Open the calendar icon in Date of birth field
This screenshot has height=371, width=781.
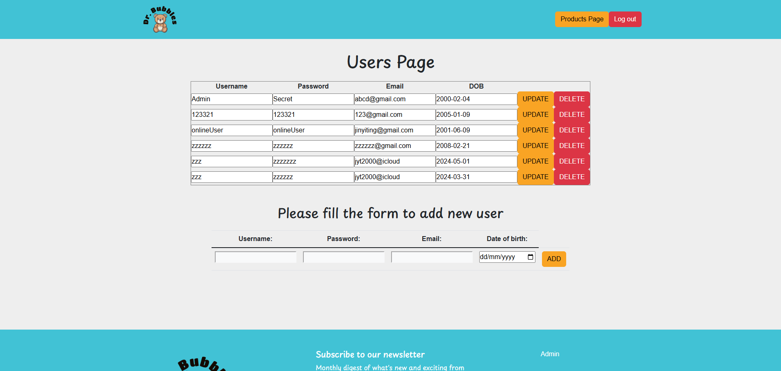tap(530, 257)
